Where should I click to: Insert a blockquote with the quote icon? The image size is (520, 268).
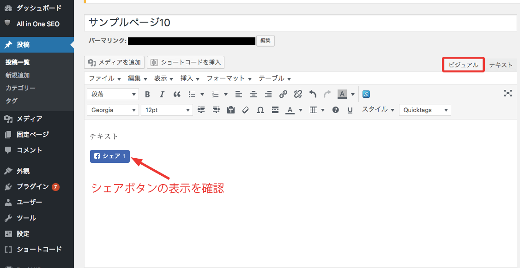176,95
